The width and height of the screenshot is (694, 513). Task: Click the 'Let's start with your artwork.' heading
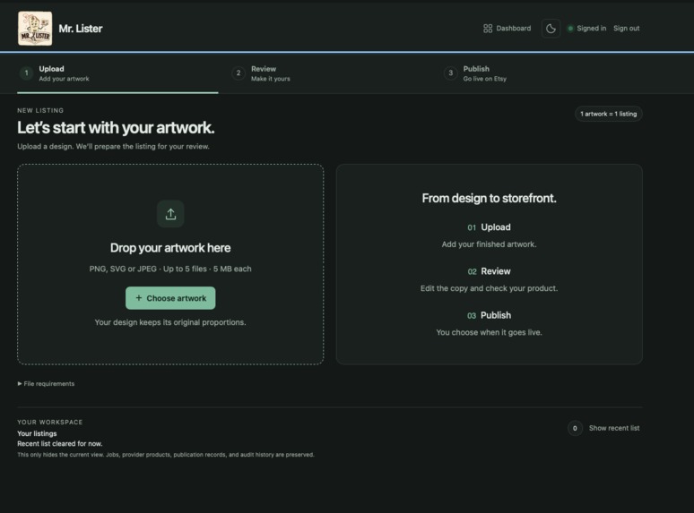click(x=116, y=128)
